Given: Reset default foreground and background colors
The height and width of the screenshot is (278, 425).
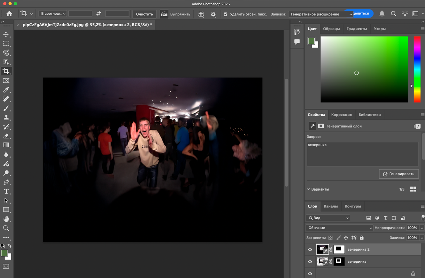Looking at the screenshot, I should click(x=3, y=246).
